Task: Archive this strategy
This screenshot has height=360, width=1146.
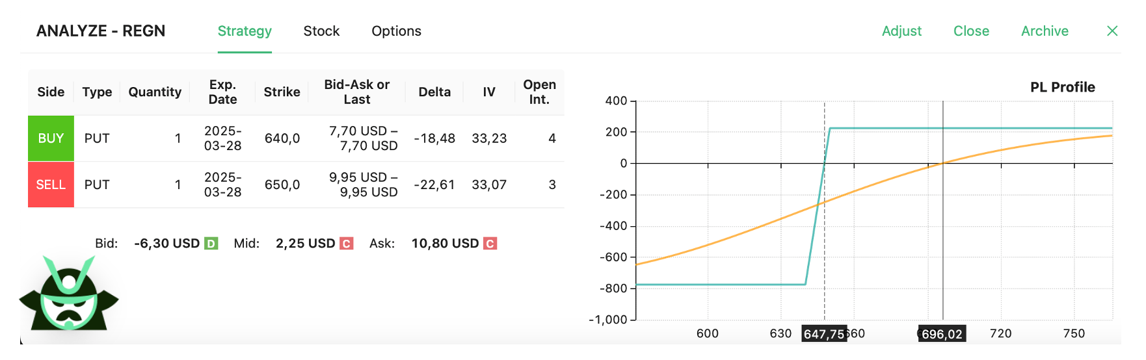Action: coord(1045,31)
